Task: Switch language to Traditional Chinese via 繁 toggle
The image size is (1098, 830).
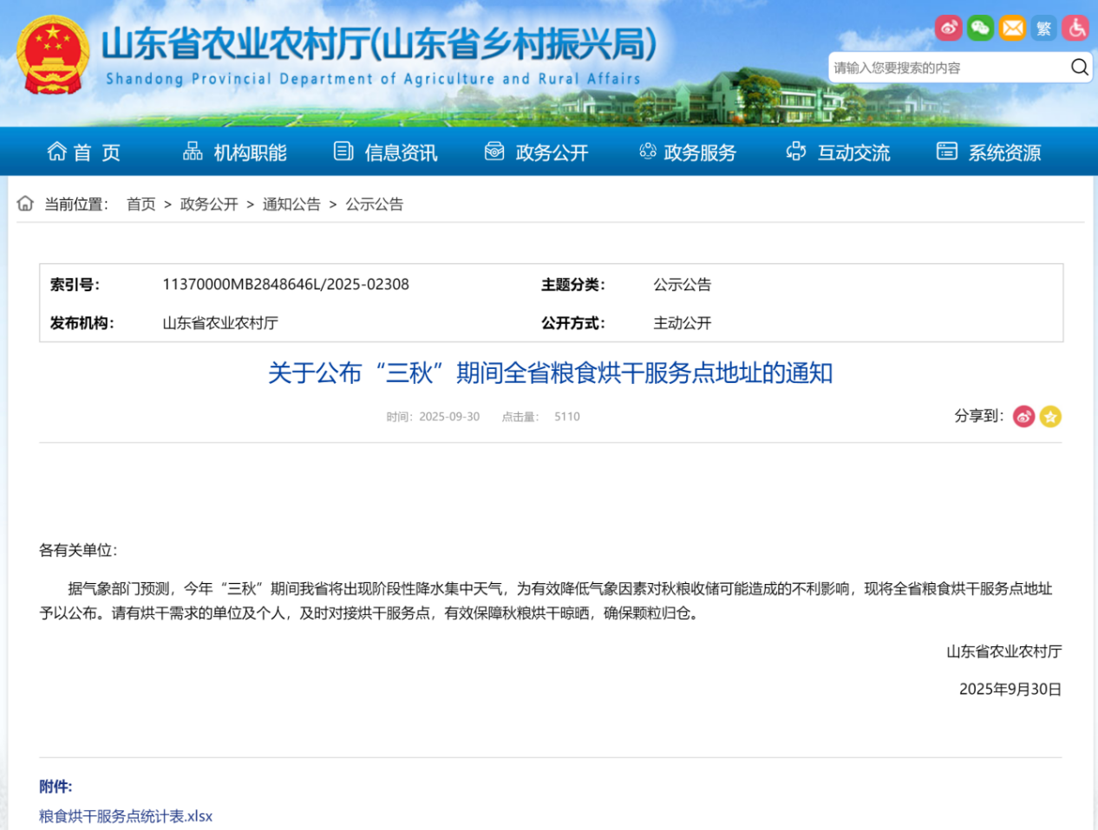Action: [1043, 29]
